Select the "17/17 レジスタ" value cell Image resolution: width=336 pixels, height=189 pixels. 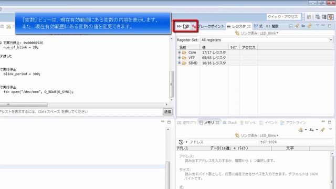(214, 52)
